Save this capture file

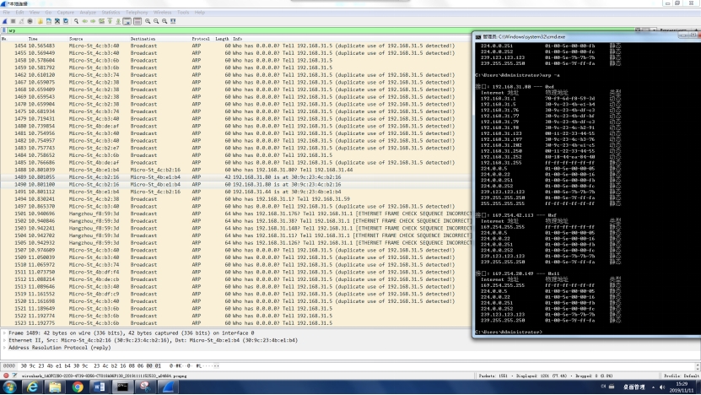coord(49,21)
